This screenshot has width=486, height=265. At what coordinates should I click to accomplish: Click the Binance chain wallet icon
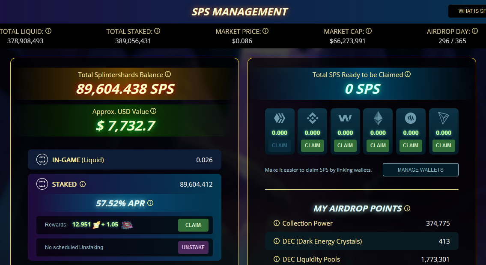[313, 118]
